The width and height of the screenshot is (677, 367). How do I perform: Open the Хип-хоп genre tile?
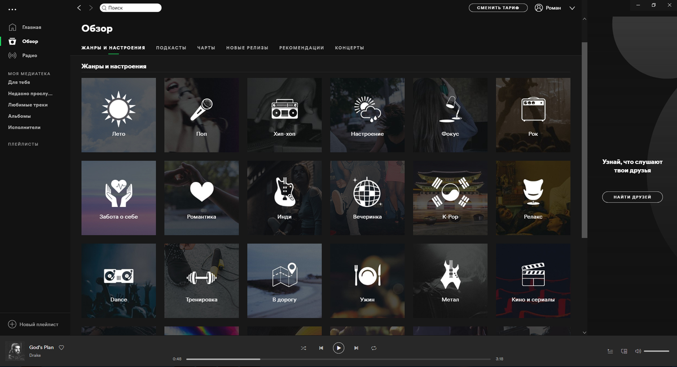pyautogui.click(x=284, y=115)
